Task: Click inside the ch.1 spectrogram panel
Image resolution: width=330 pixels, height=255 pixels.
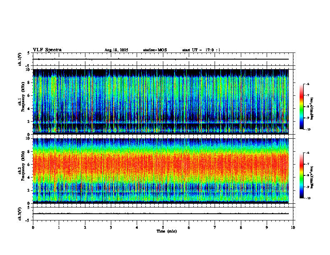Action: pyautogui.click(x=161, y=102)
